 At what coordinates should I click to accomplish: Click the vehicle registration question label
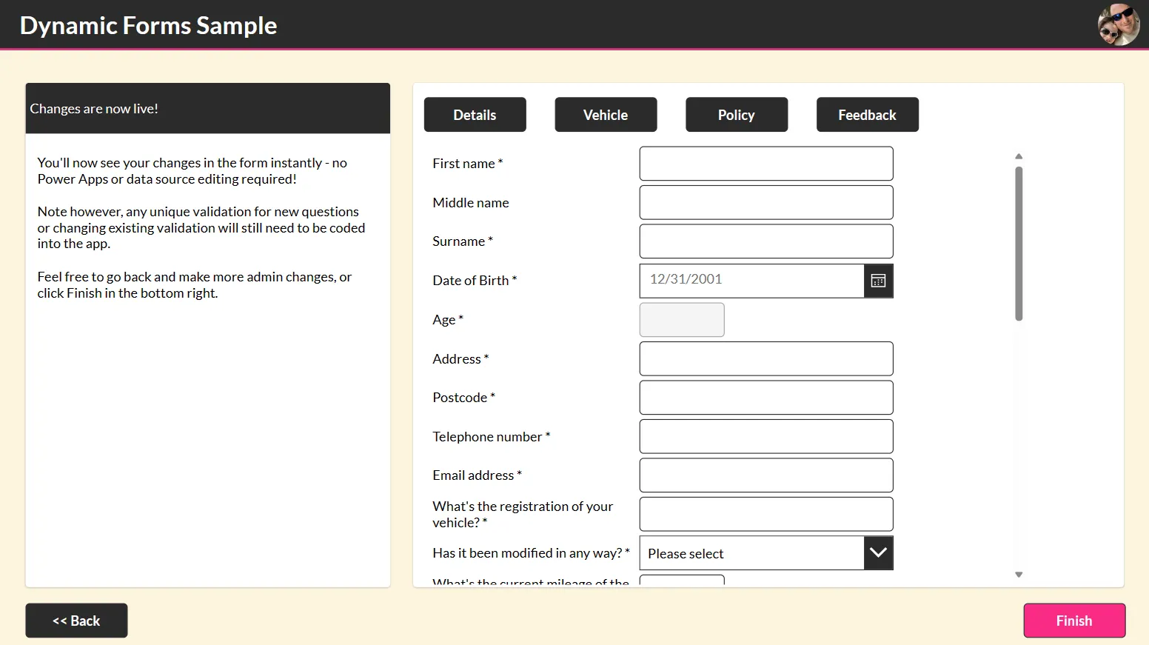pos(523,515)
